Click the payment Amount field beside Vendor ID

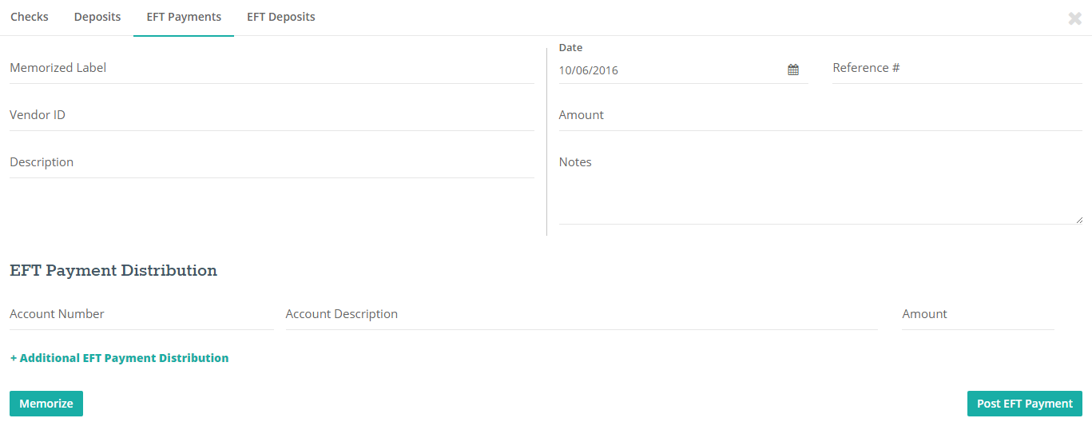click(x=820, y=116)
